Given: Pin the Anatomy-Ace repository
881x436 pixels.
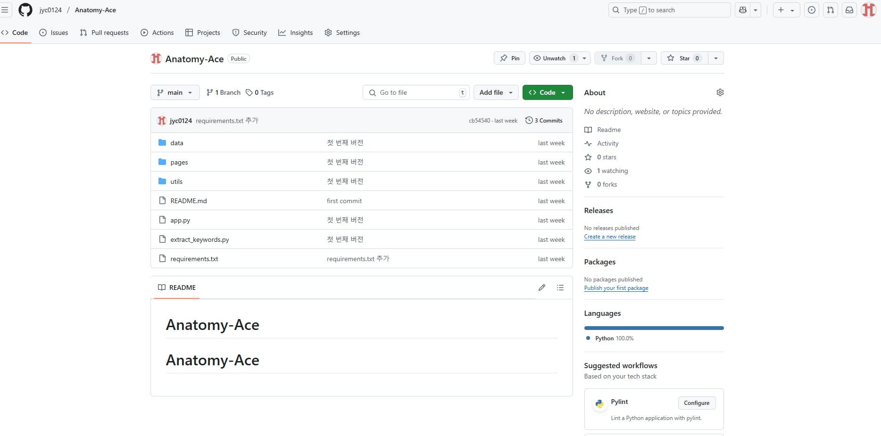Looking at the screenshot, I should point(509,58).
